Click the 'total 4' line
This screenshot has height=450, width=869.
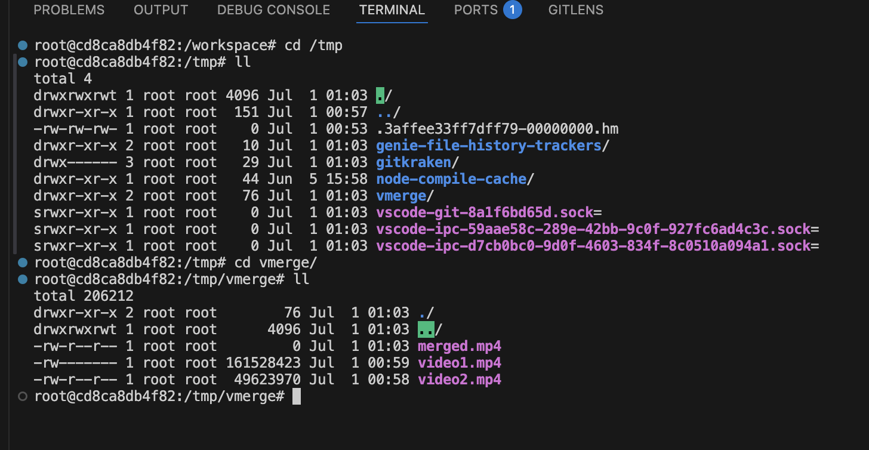pos(63,79)
